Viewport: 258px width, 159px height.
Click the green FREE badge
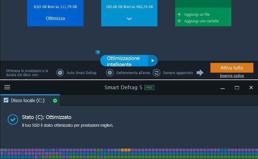click(x=149, y=88)
